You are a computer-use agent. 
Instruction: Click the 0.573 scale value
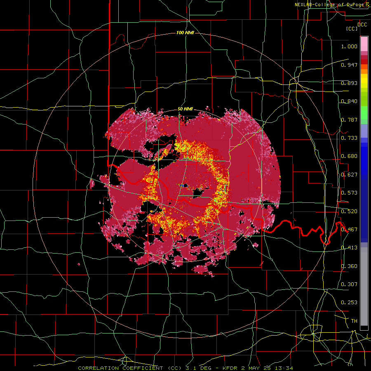tap(349, 193)
